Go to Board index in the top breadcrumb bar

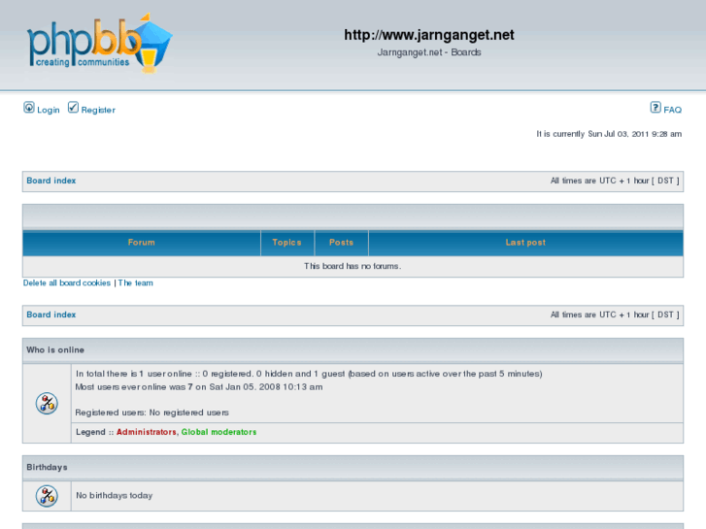pyautogui.click(x=50, y=181)
